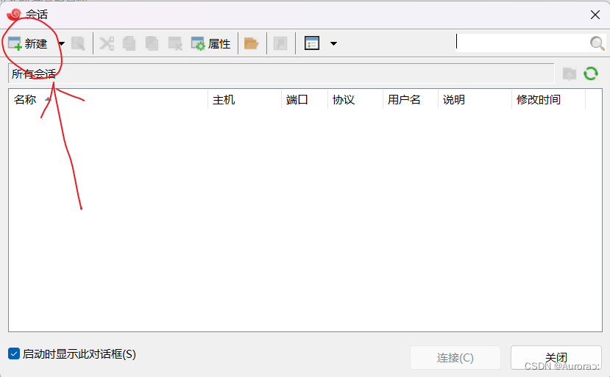This screenshot has height=377, width=610.
Task: Click the copy icon in toolbar
Action: coord(130,43)
